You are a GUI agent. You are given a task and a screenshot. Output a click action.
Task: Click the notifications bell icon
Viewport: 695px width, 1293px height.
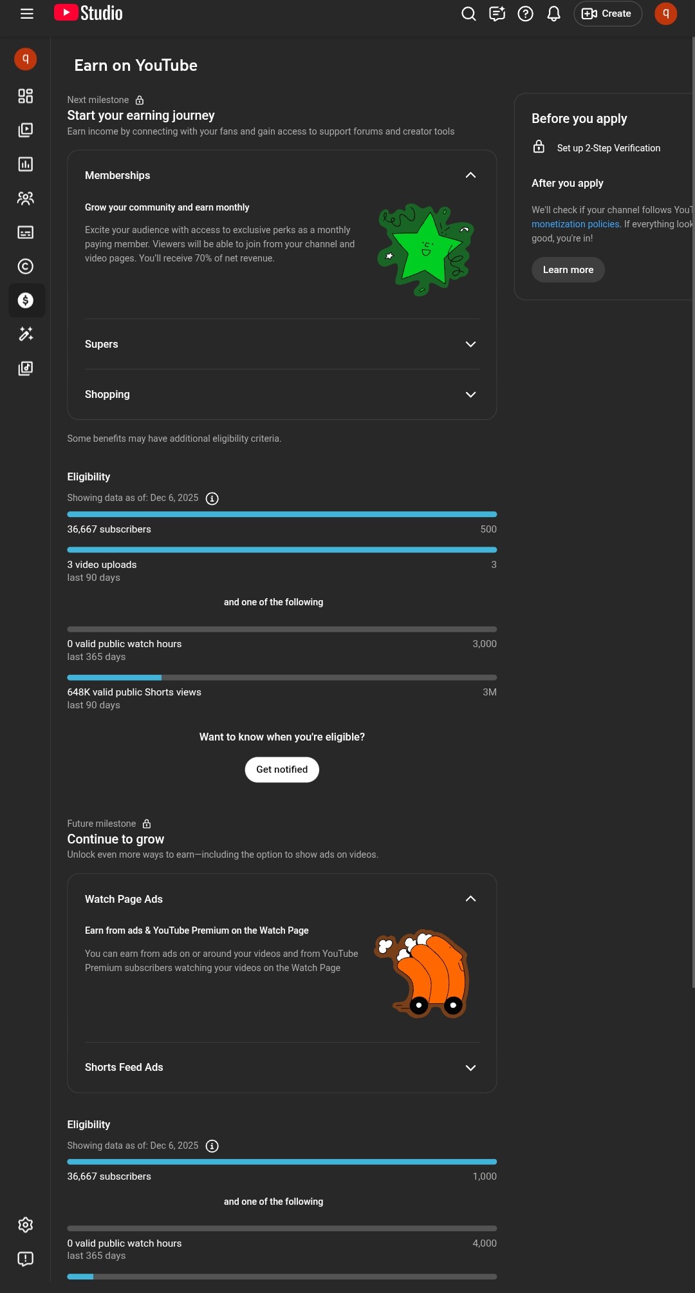(553, 14)
